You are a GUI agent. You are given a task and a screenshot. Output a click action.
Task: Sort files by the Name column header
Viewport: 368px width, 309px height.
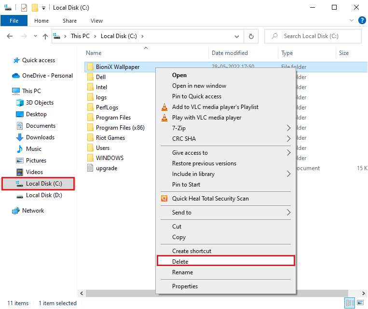pos(94,53)
